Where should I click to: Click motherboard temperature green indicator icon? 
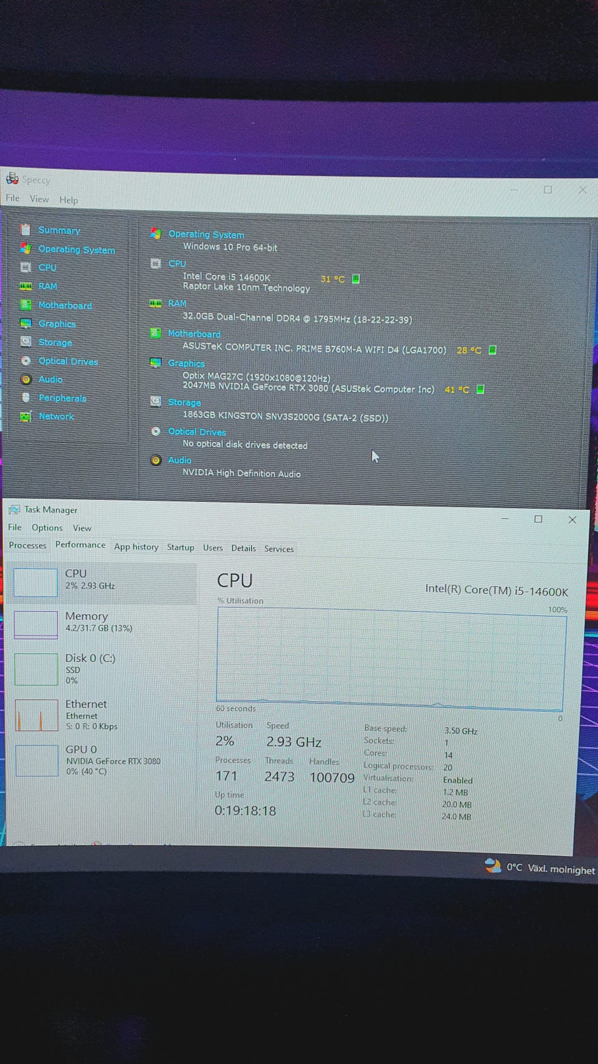tap(492, 350)
